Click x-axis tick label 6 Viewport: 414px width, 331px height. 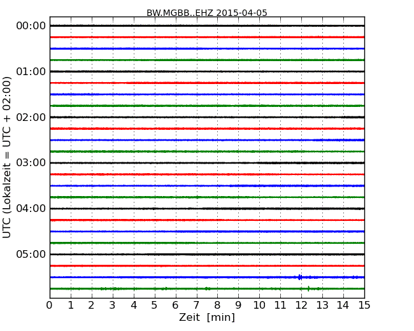[175, 306]
